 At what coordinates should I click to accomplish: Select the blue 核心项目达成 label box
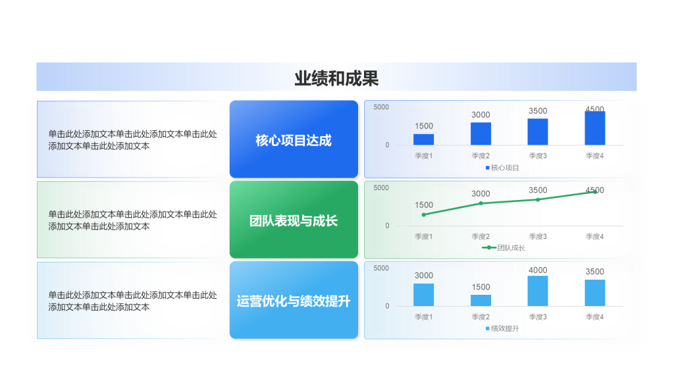[x=294, y=139]
